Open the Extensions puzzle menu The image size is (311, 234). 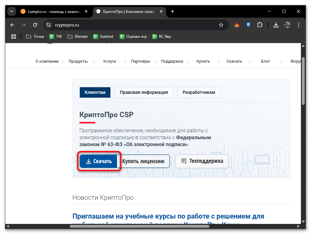(x=260, y=25)
